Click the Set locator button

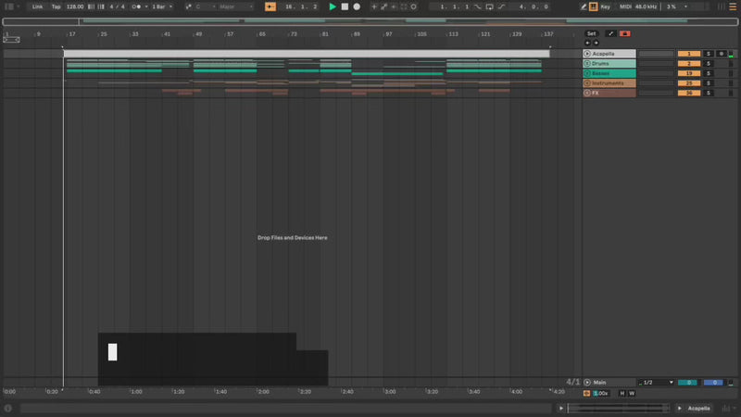coord(591,33)
